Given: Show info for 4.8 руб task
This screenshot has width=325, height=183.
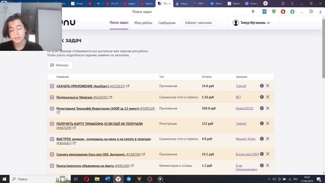Looking at the screenshot, I should [262, 139].
